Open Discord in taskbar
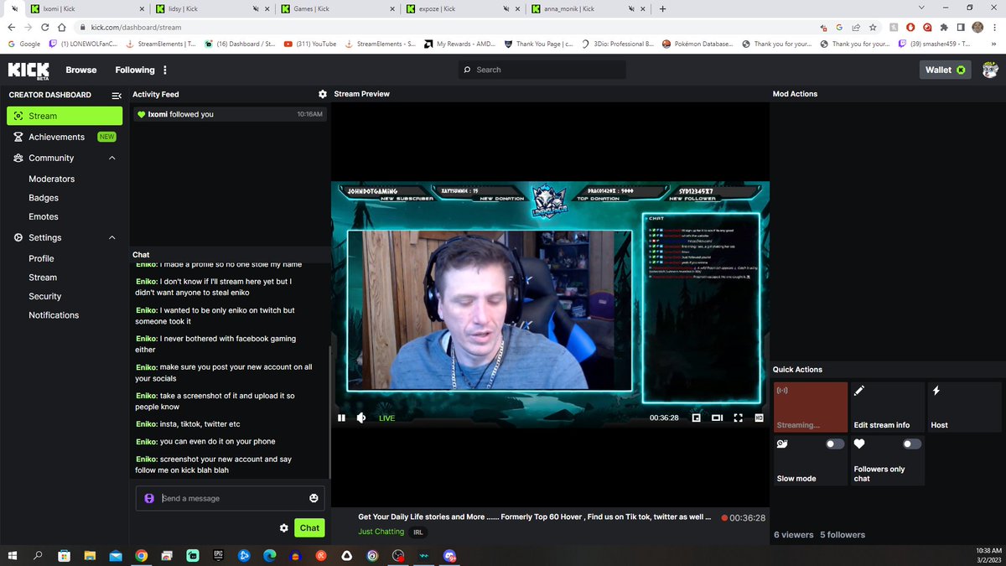This screenshot has height=566, width=1006. pyautogui.click(x=449, y=555)
